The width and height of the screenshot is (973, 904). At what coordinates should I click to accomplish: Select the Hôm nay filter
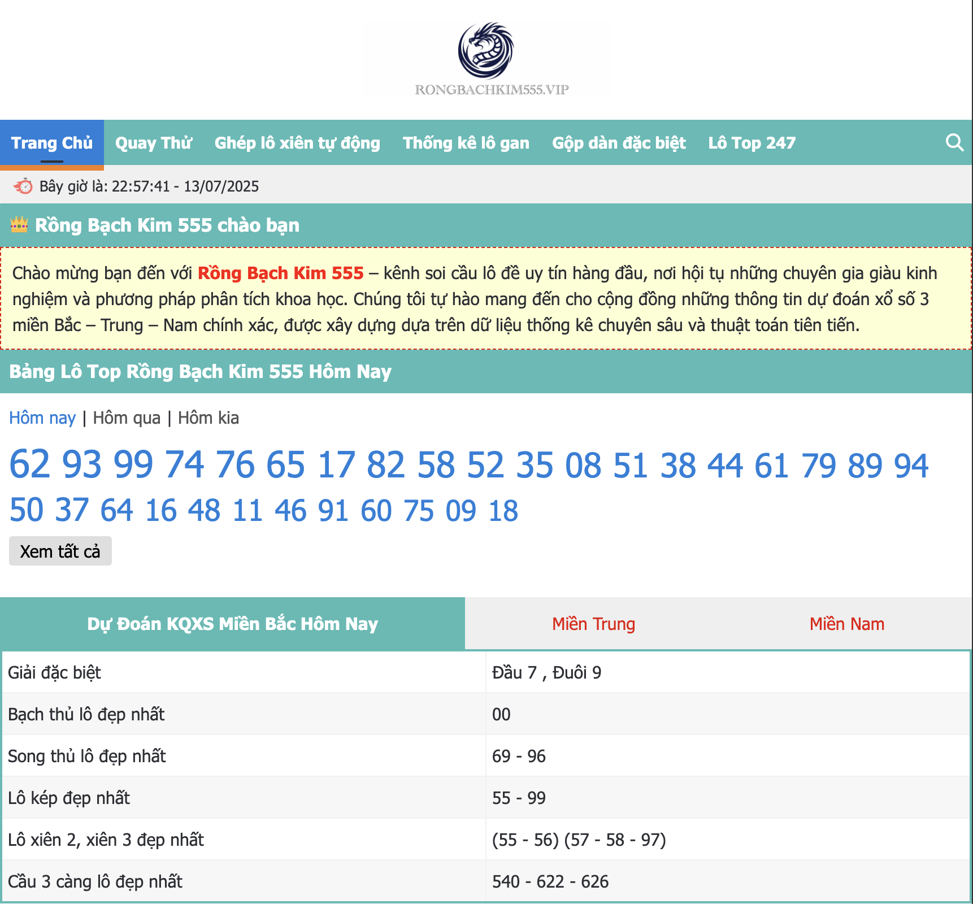point(42,418)
